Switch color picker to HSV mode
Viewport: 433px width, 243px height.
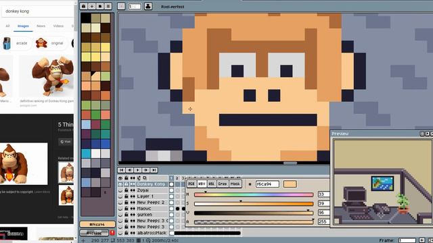[x=202, y=184]
